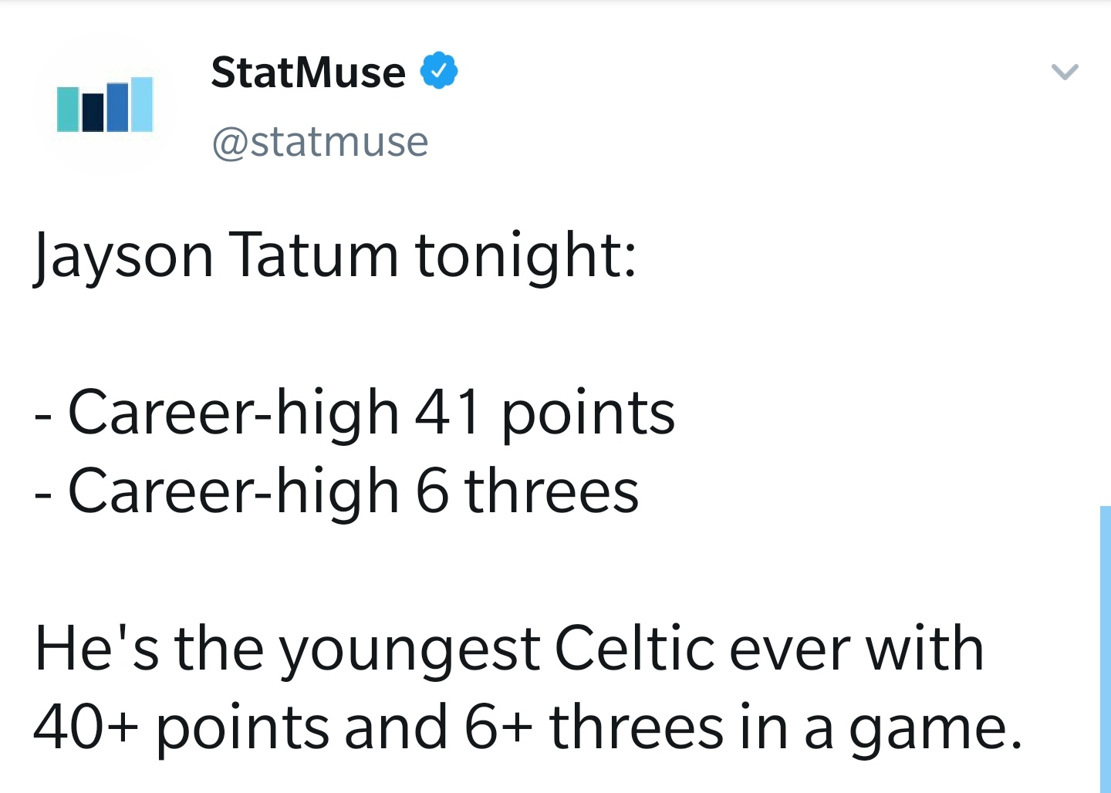Click the light blue bar in logo
Viewport: 1111px width, 793px height.
142,104
